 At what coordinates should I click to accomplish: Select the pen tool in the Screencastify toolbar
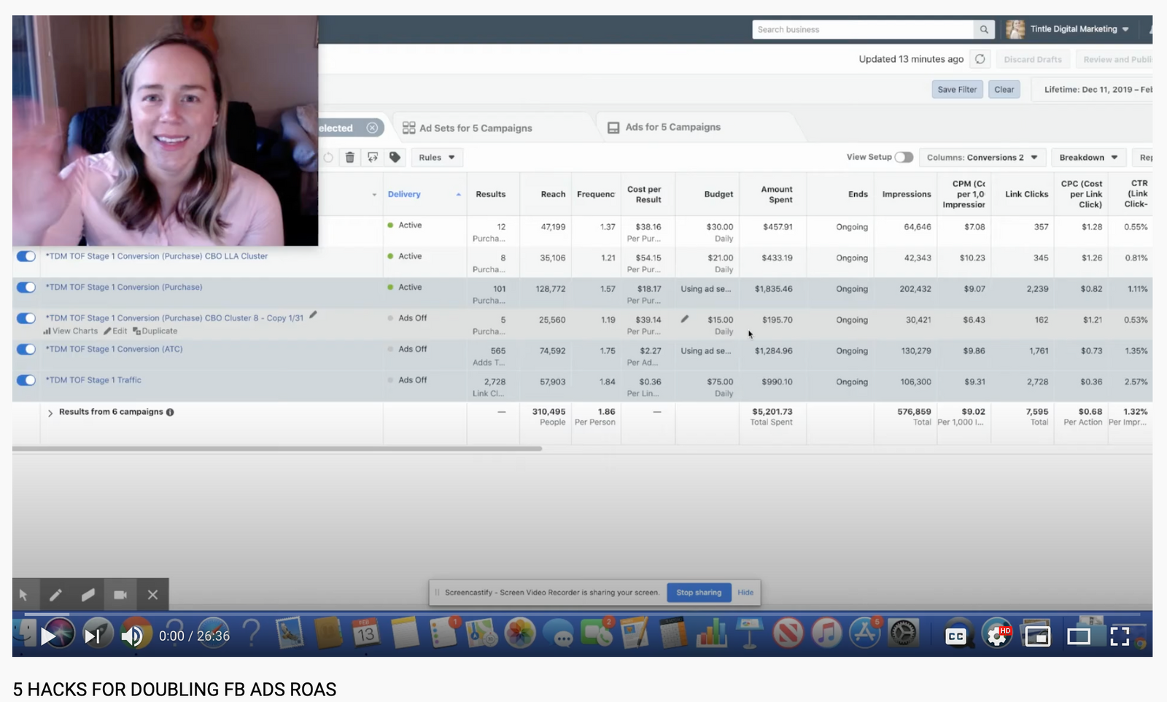(56, 595)
